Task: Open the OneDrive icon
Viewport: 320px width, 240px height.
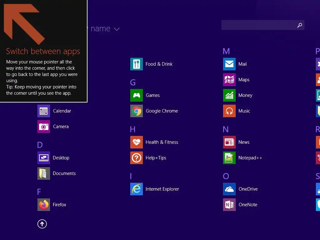Action: [x=229, y=189]
